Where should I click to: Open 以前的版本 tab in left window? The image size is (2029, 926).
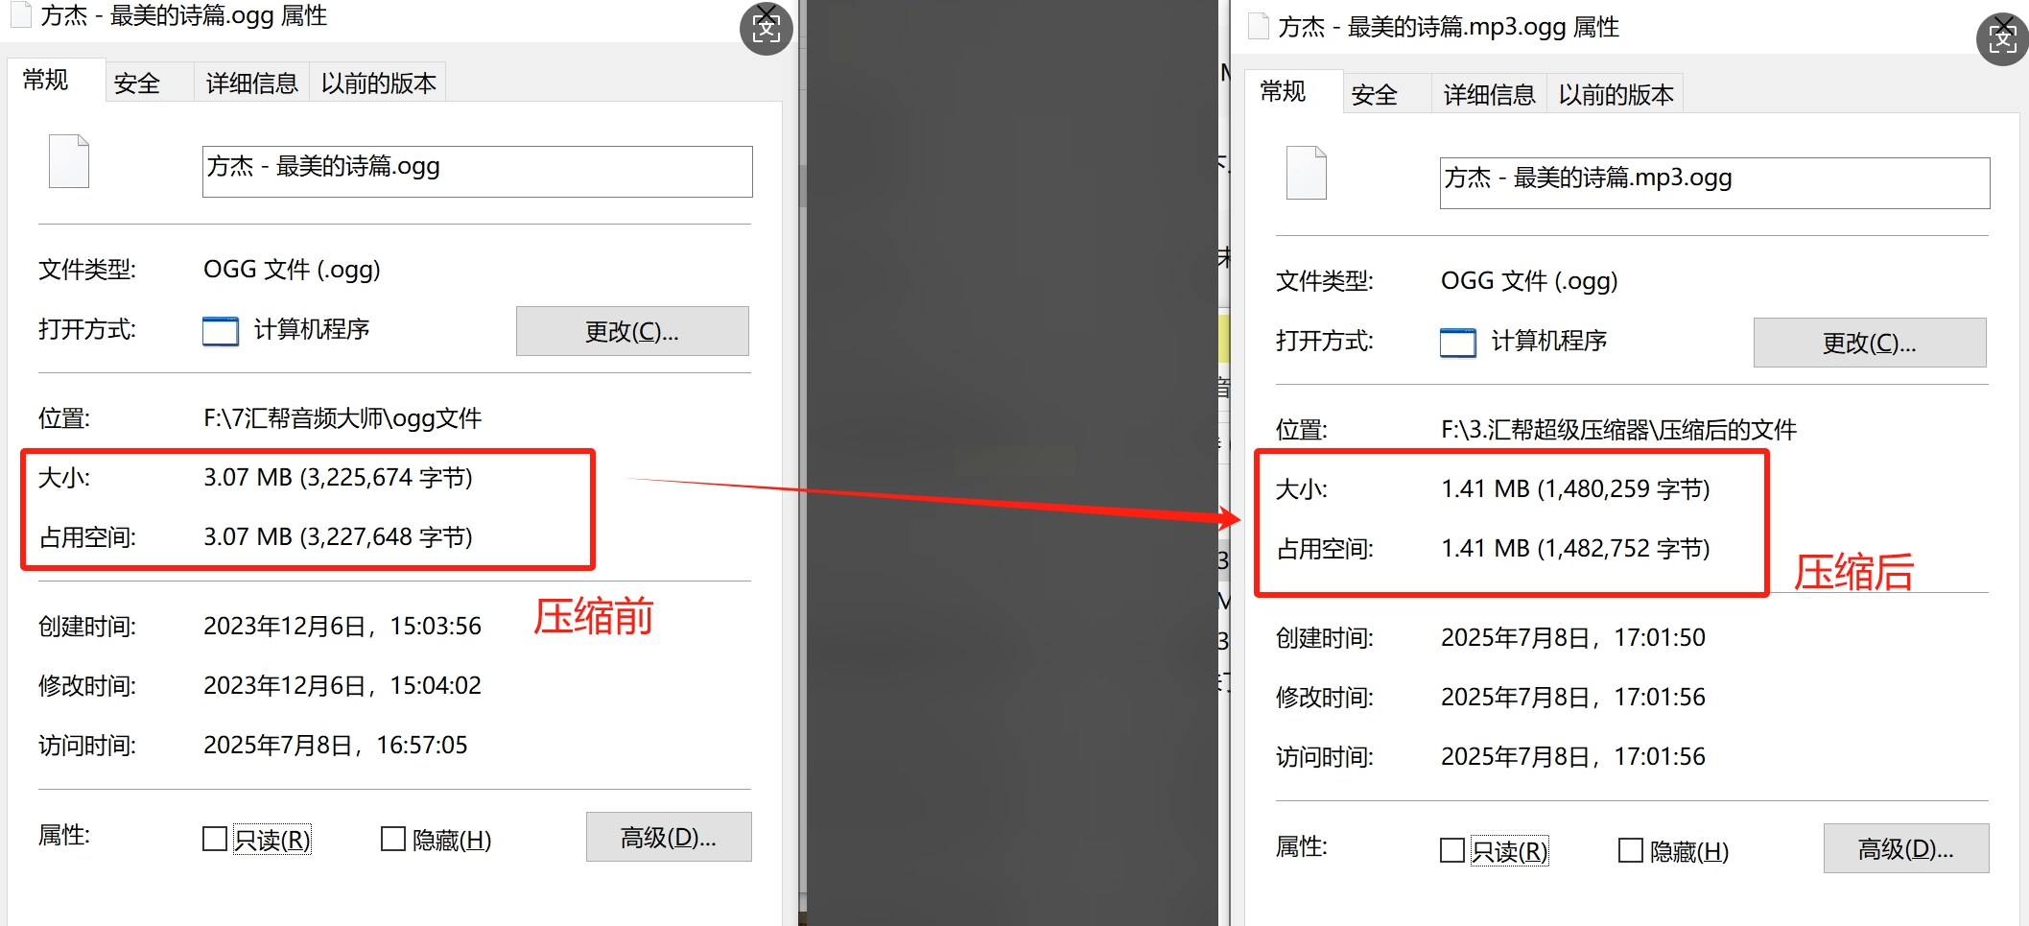[x=378, y=83]
